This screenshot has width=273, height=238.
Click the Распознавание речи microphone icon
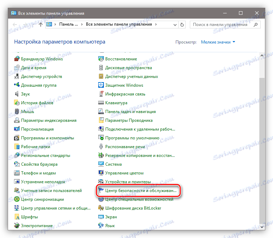pos(101,147)
